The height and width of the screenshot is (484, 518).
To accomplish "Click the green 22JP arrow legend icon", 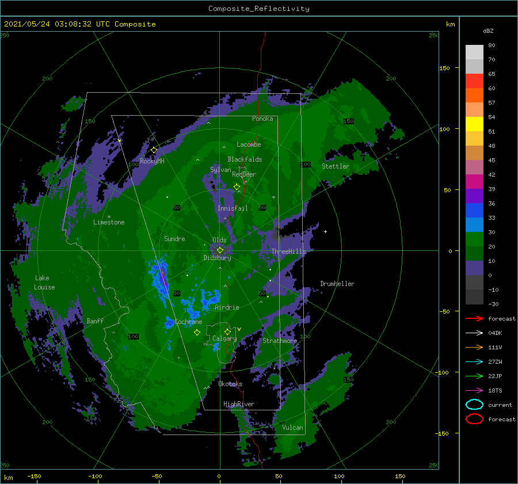I will point(474,376).
